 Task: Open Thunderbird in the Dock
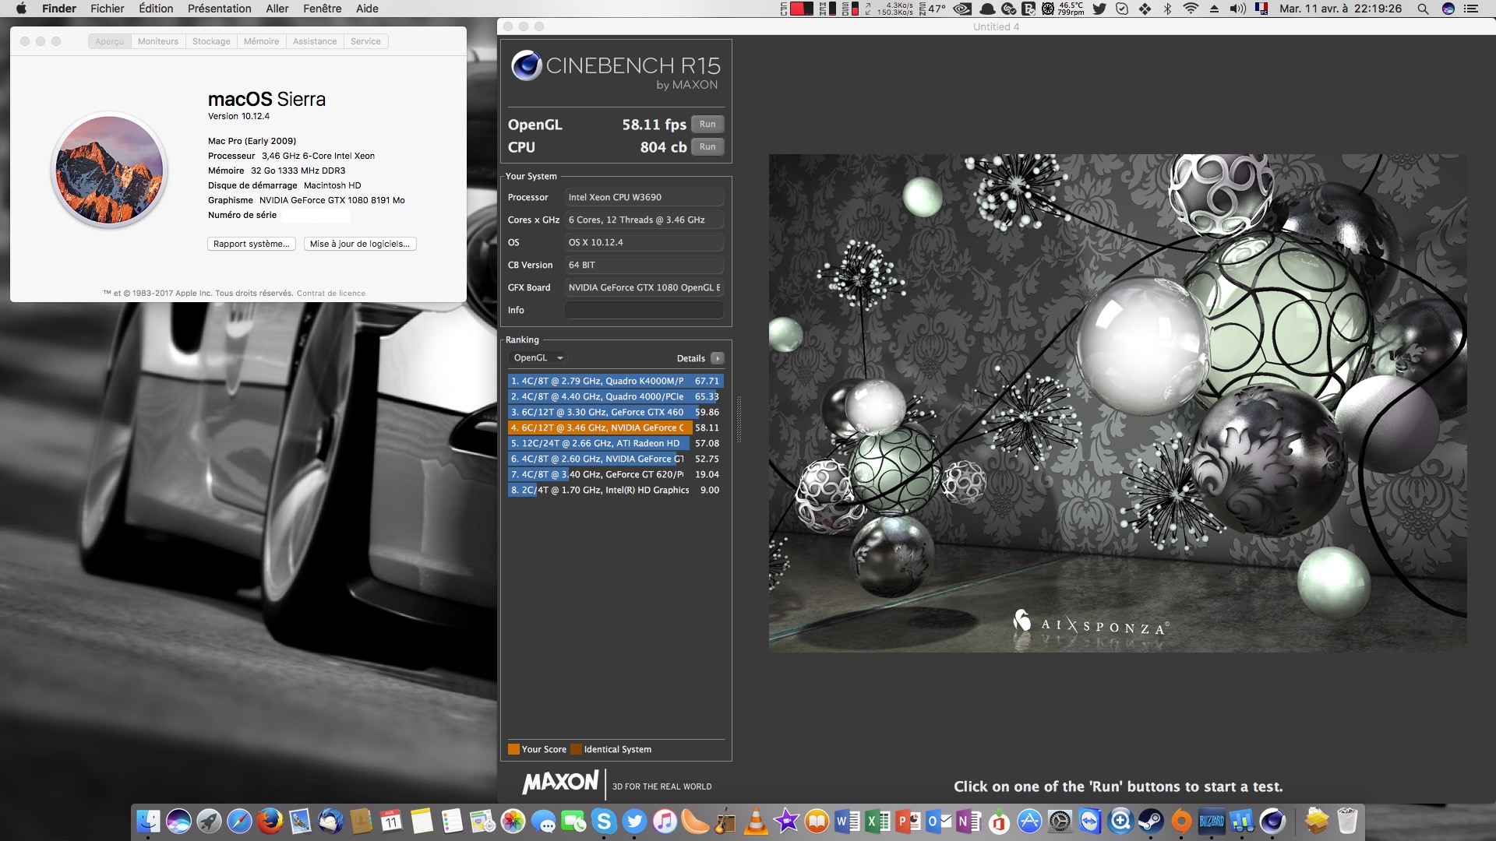(330, 821)
